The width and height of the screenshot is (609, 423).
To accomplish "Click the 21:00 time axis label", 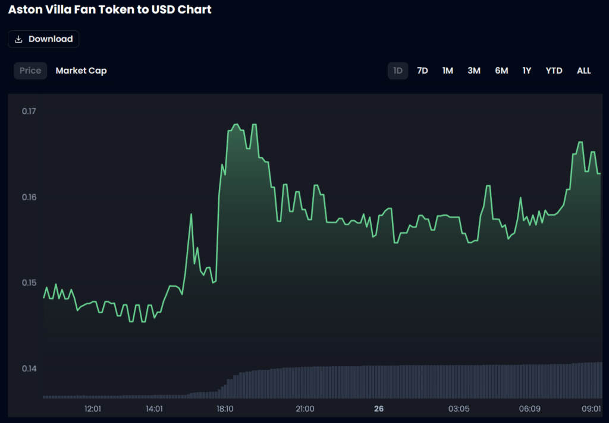I will (304, 409).
